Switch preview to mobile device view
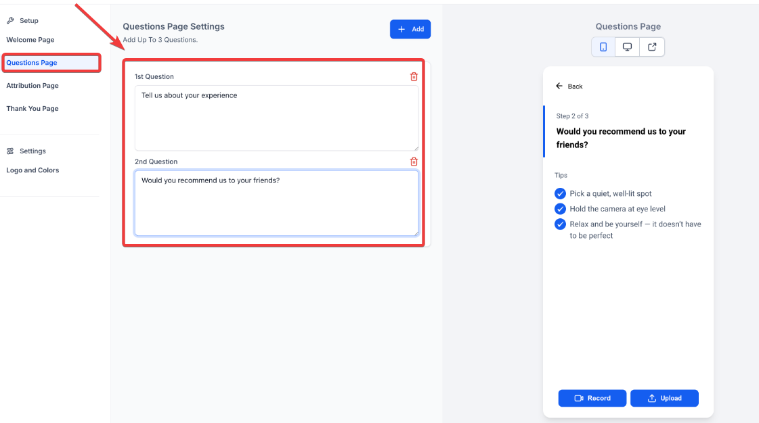The image size is (759, 423). [x=603, y=47]
